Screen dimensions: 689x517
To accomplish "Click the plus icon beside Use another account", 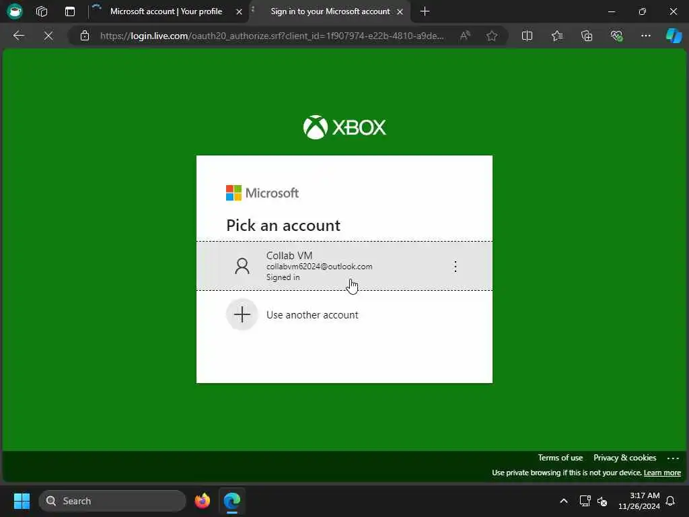I will (x=242, y=315).
